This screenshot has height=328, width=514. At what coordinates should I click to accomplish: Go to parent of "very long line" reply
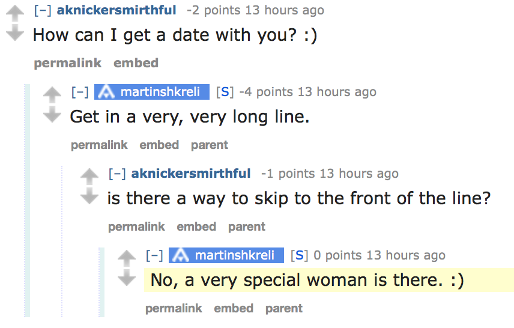(x=210, y=145)
